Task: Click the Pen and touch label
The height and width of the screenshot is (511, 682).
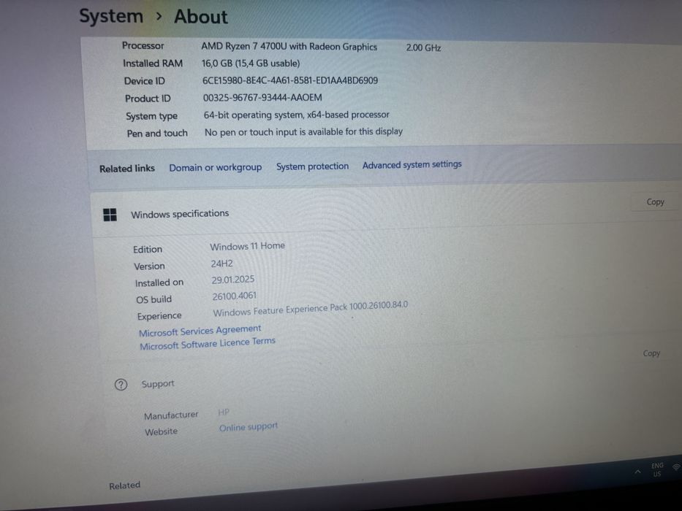Action: [x=157, y=134]
